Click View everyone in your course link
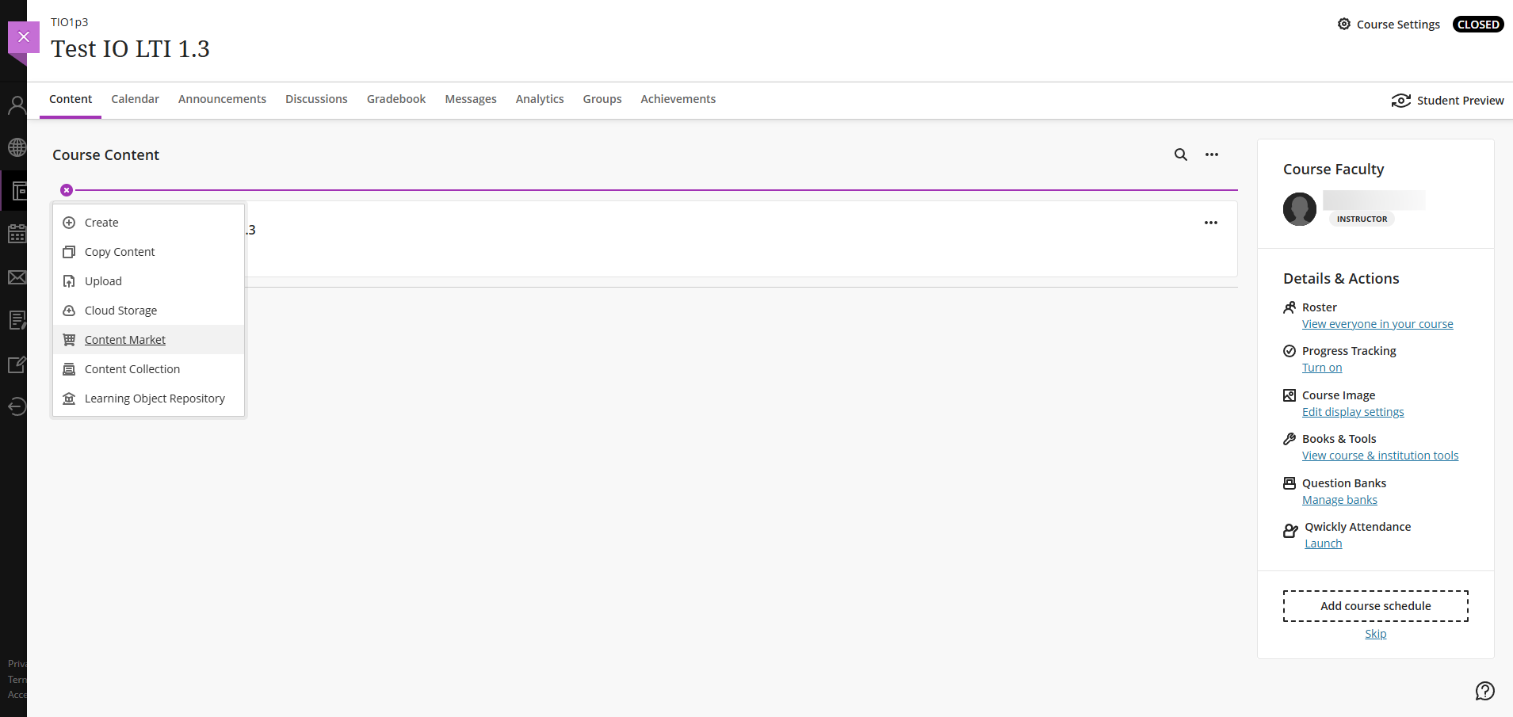The width and height of the screenshot is (1513, 717). [1377, 324]
